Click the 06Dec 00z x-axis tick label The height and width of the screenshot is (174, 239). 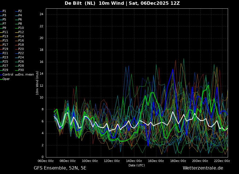(x=46, y=161)
